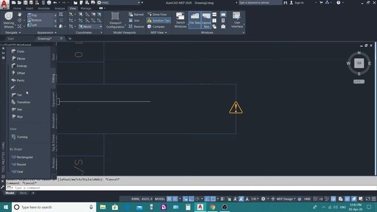Image resolution: width=377 pixels, height=212 pixels.
Task: Click the TOP face of the ViewCube
Action: (x=359, y=63)
